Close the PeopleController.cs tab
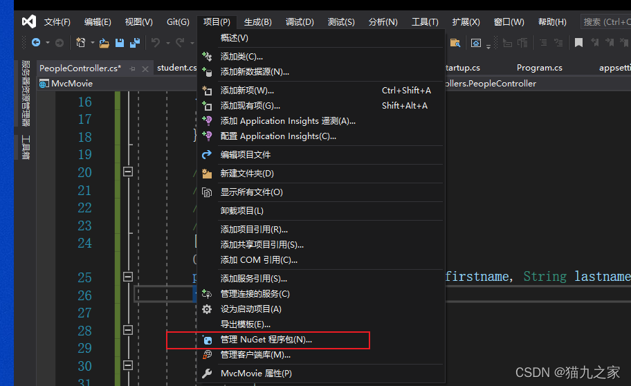The height and width of the screenshot is (386, 631). coord(145,68)
